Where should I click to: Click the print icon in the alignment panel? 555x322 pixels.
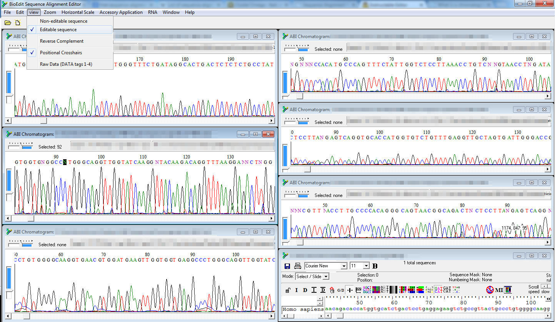coord(298,265)
